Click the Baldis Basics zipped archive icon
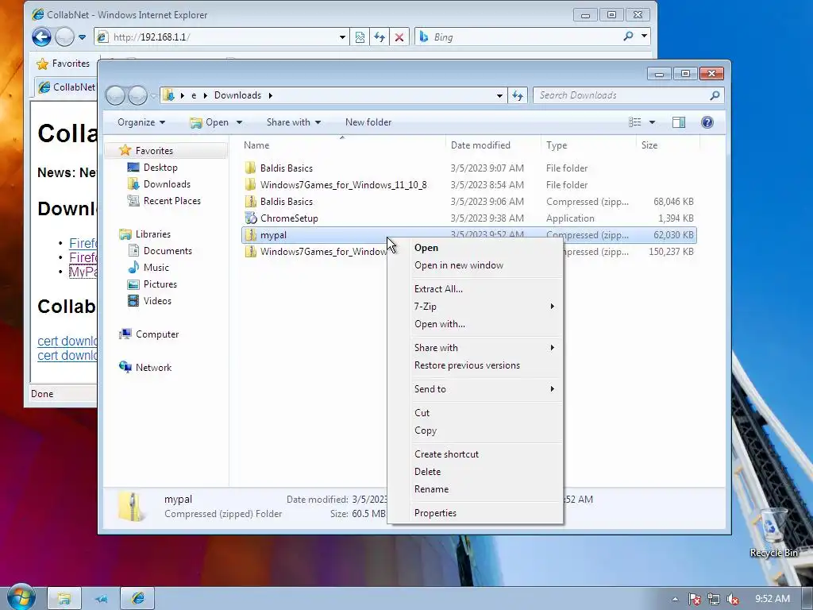813x610 pixels. [251, 201]
